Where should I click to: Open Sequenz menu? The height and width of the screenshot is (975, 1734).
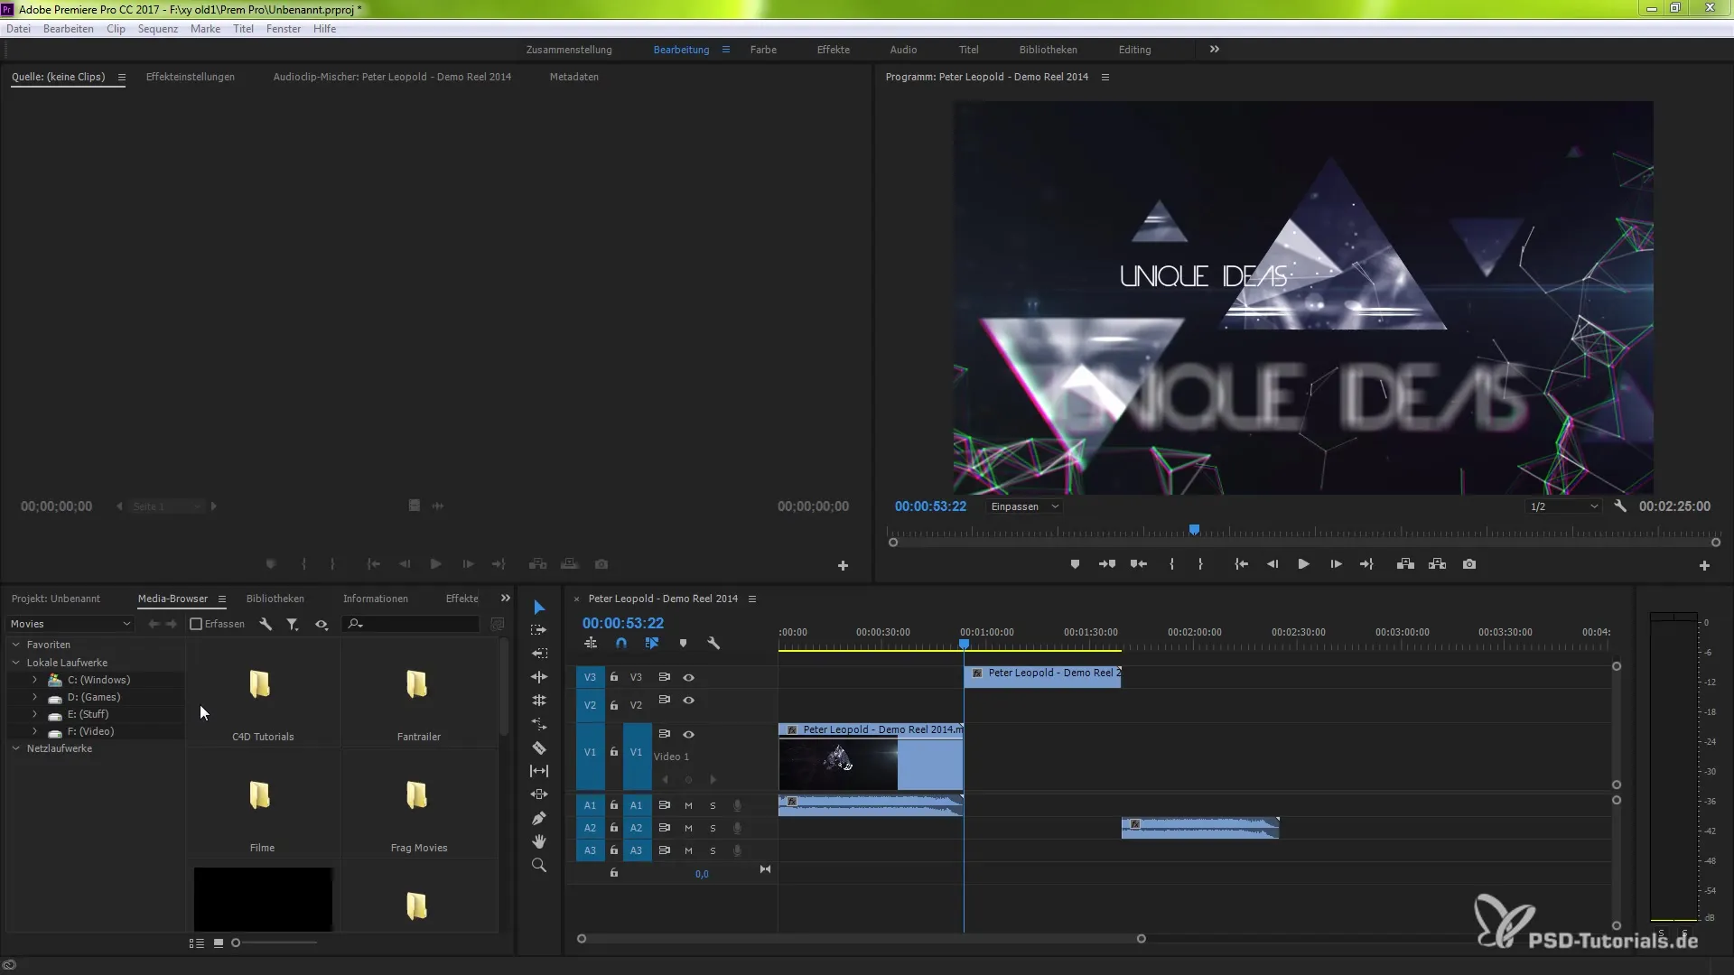point(158,29)
